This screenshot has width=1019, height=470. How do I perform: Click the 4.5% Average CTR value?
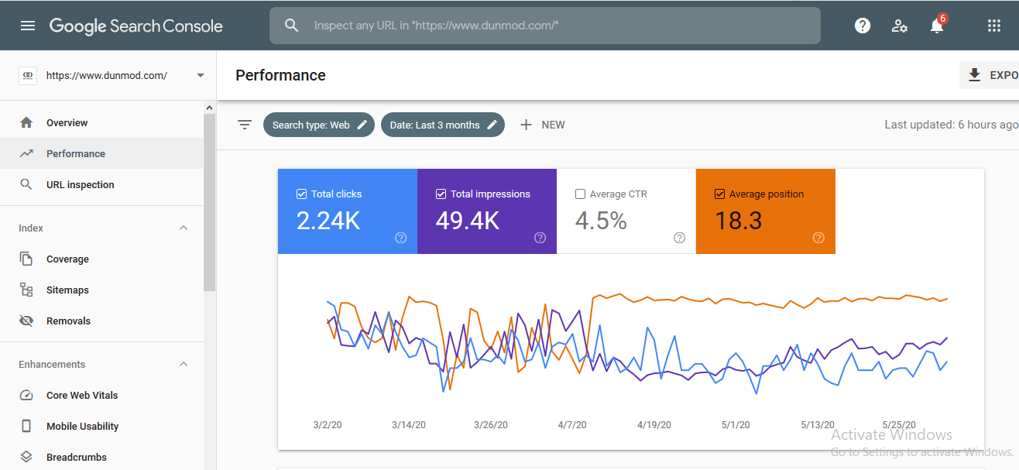point(601,221)
